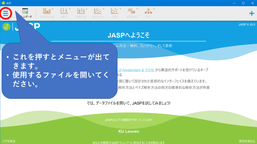Click the JASP icon in the title bar
Screen dimensions: 257x144
point(3,3)
